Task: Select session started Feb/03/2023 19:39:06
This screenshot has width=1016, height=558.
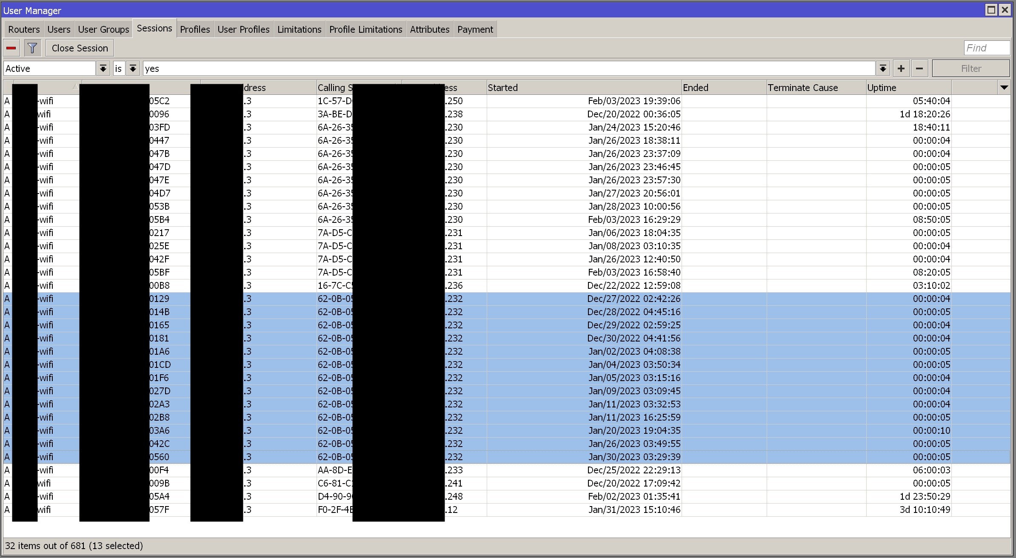Action: [634, 101]
